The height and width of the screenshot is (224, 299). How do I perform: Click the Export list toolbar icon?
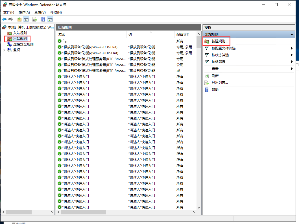click(34, 19)
